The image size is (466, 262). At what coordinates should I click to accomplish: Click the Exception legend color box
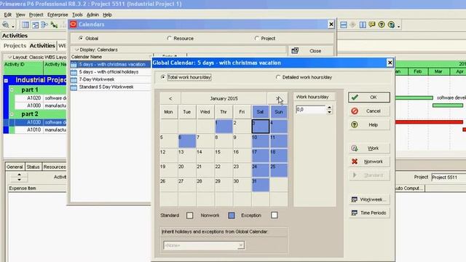275,215
